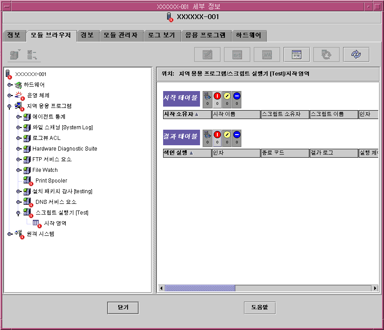Open help via the 도움말 button

click(x=260, y=307)
